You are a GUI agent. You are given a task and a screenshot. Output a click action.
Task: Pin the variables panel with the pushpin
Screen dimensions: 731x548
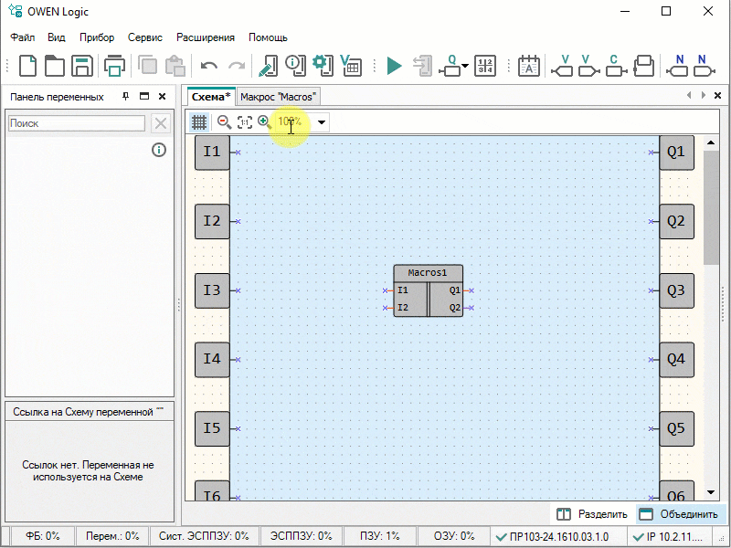[x=126, y=96]
